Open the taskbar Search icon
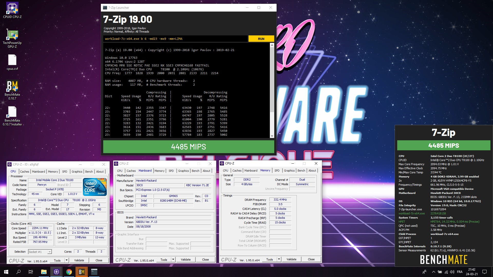Screen dimensions: 493x277 tap(18, 272)
